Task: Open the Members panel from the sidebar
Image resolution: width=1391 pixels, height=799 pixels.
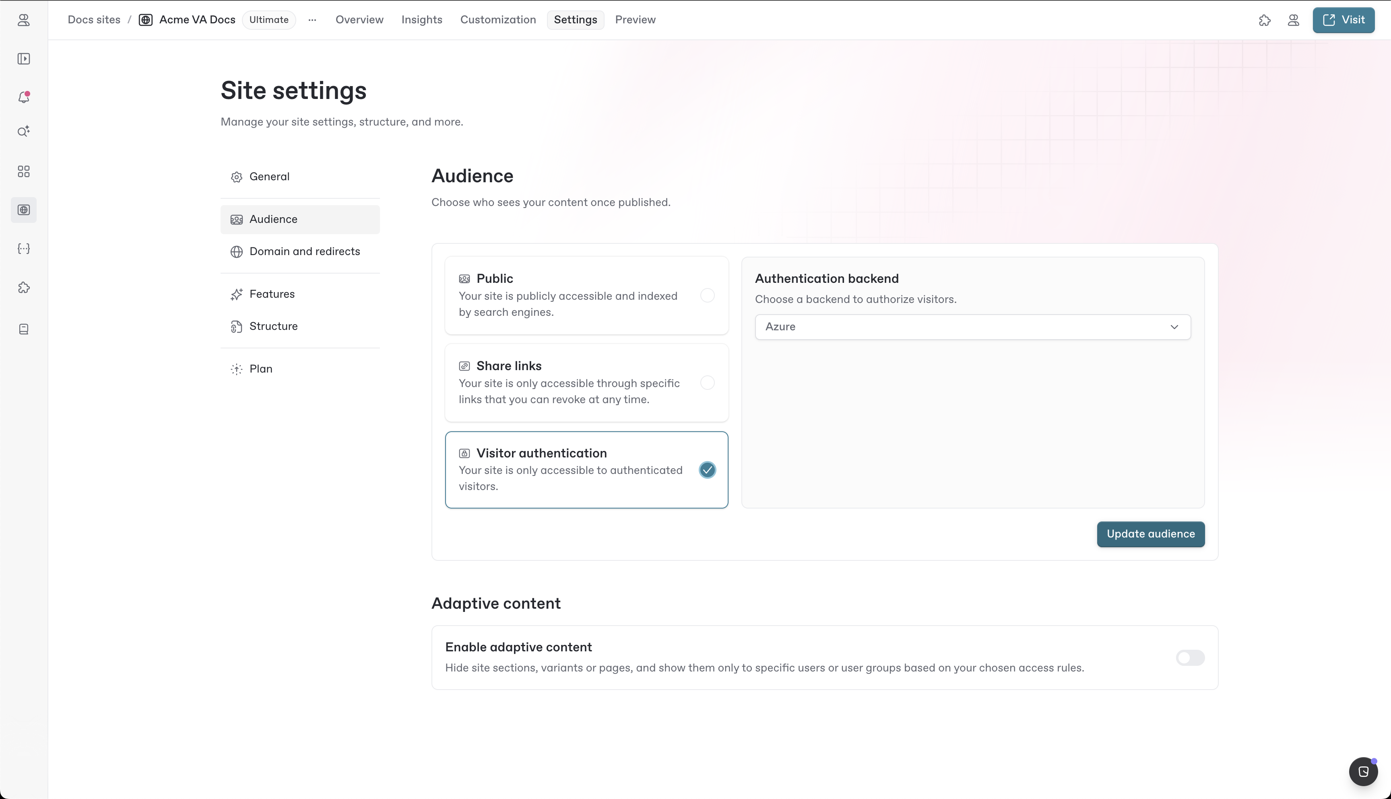Action: (x=24, y=20)
